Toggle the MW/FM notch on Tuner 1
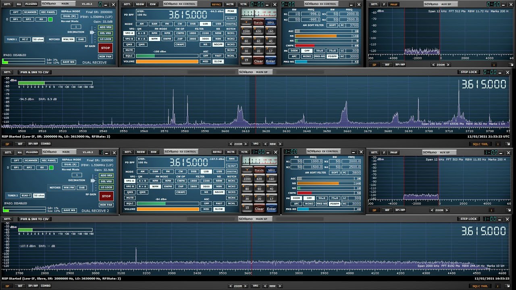Image resolution: width=516 pixels, height=290 pixels. coord(68,39)
